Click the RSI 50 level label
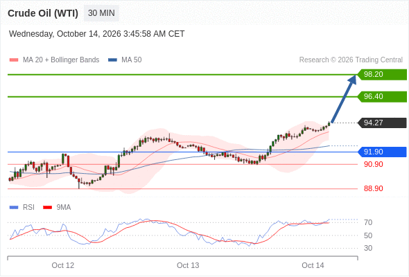The width and height of the screenshot is (409, 277). point(368,235)
